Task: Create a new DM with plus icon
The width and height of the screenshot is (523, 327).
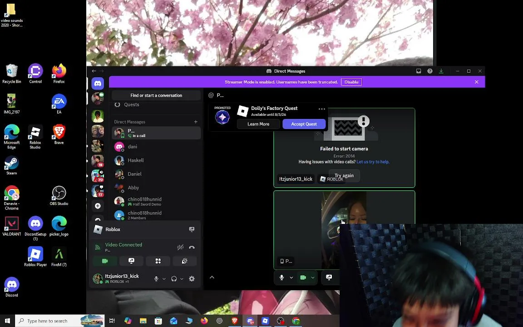Action: 196,122
